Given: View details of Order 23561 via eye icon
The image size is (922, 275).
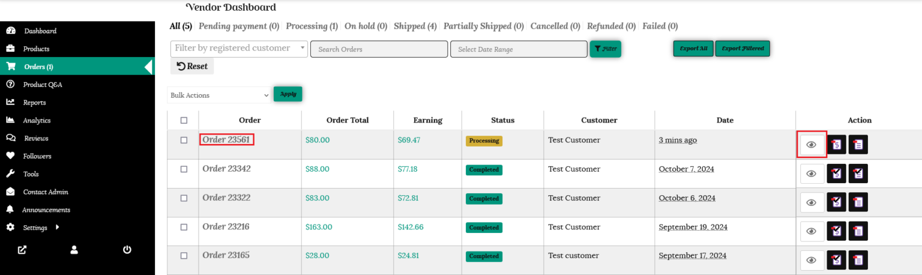Looking at the screenshot, I should [812, 145].
